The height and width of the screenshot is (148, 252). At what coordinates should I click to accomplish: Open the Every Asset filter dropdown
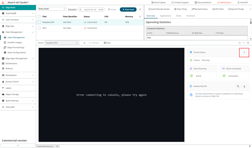(x=52, y=9)
